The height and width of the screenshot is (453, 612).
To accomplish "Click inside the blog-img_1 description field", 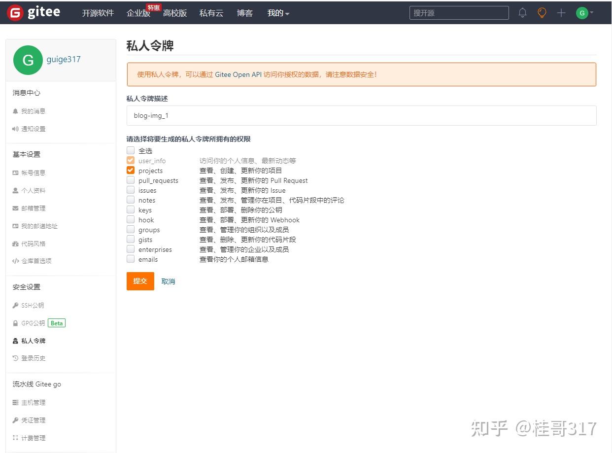I will pos(361,116).
